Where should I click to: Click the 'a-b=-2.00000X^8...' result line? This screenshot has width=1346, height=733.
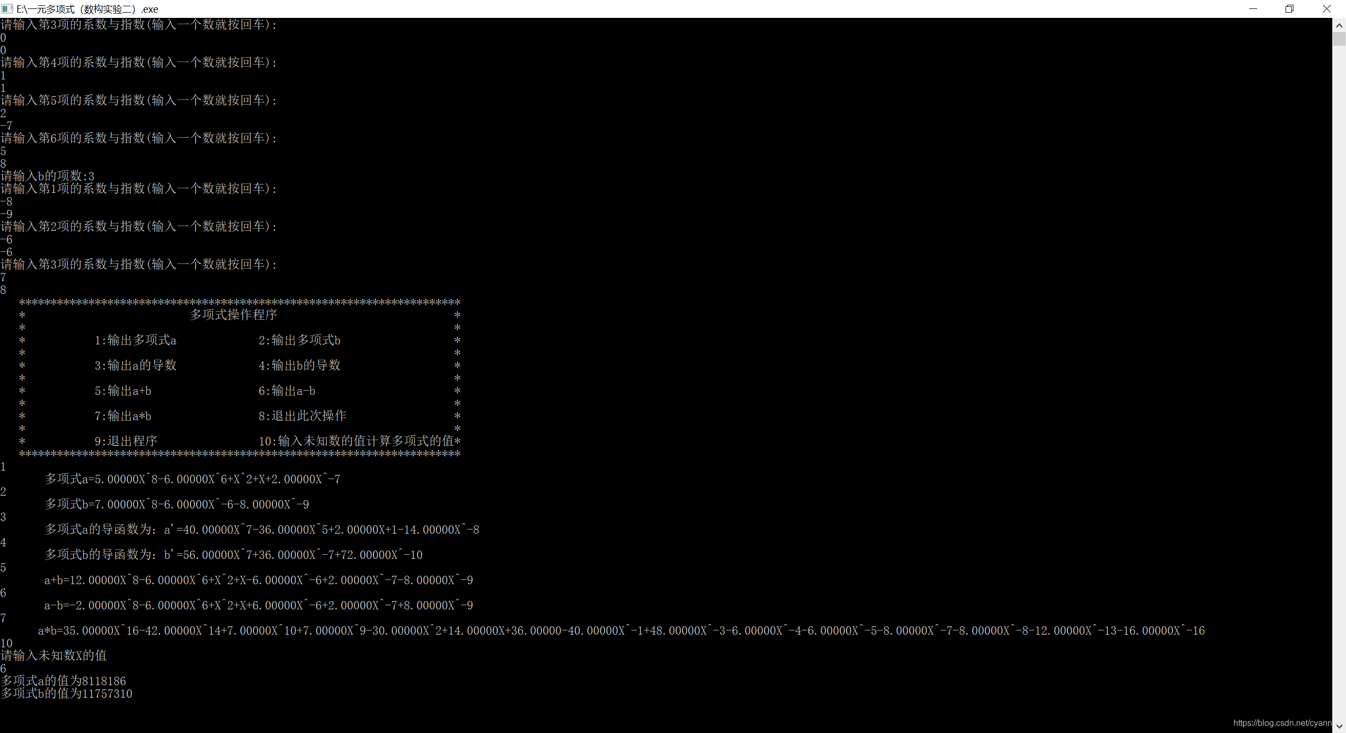(x=259, y=605)
